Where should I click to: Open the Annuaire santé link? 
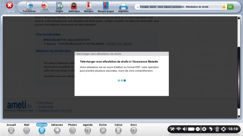point(46,107)
